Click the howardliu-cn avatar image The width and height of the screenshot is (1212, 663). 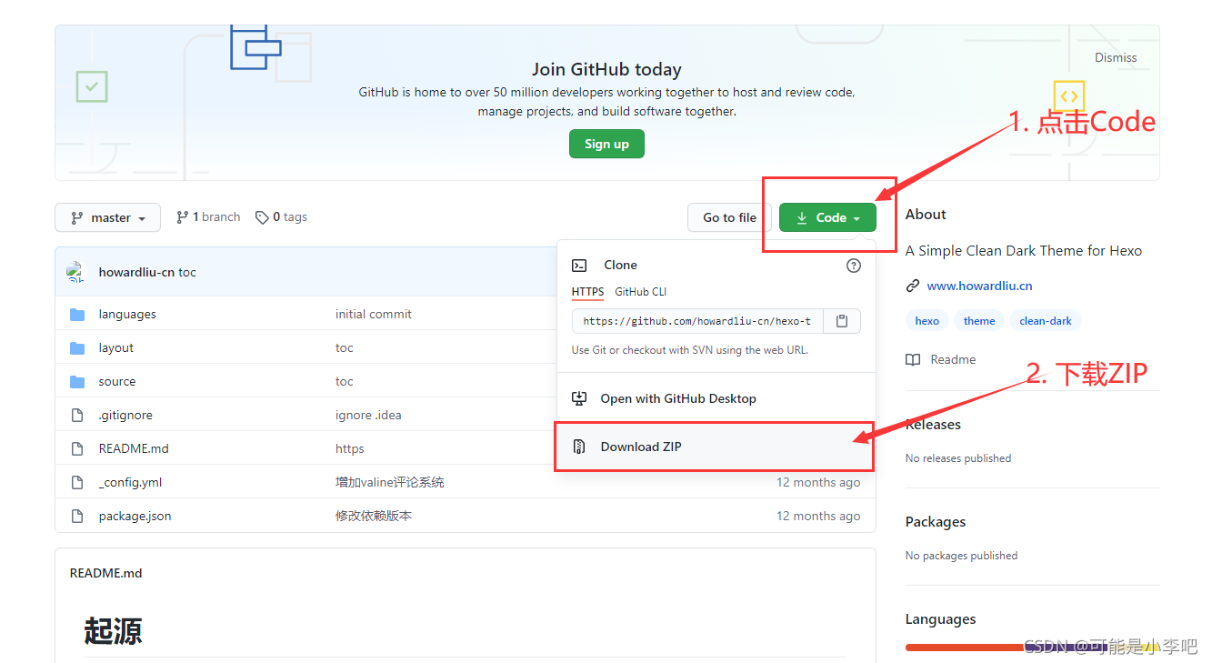(x=75, y=271)
